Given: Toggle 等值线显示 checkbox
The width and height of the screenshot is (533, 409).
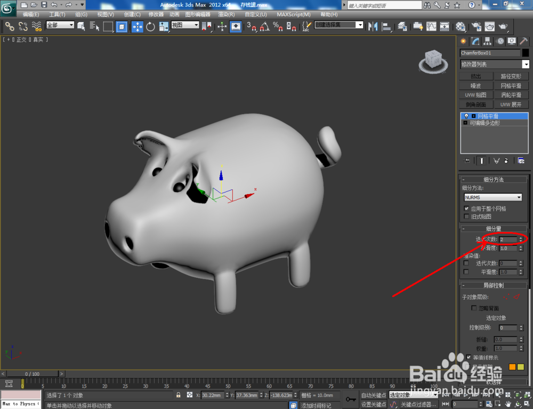Looking at the screenshot, I should (469, 357).
